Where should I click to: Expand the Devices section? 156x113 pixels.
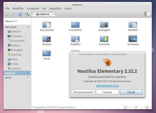[17, 73]
